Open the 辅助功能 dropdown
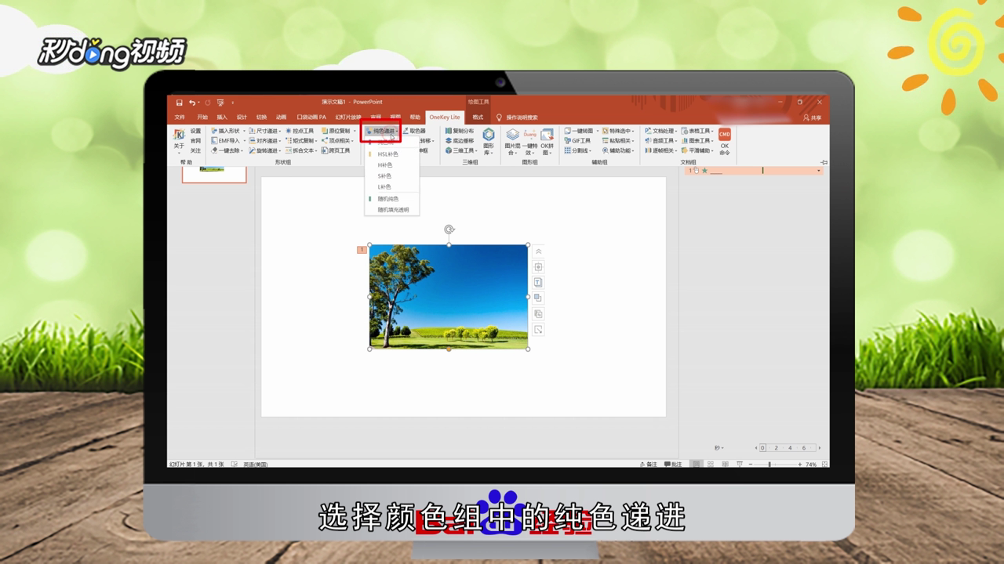The height and width of the screenshot is (564, 1004). point(619,150)
